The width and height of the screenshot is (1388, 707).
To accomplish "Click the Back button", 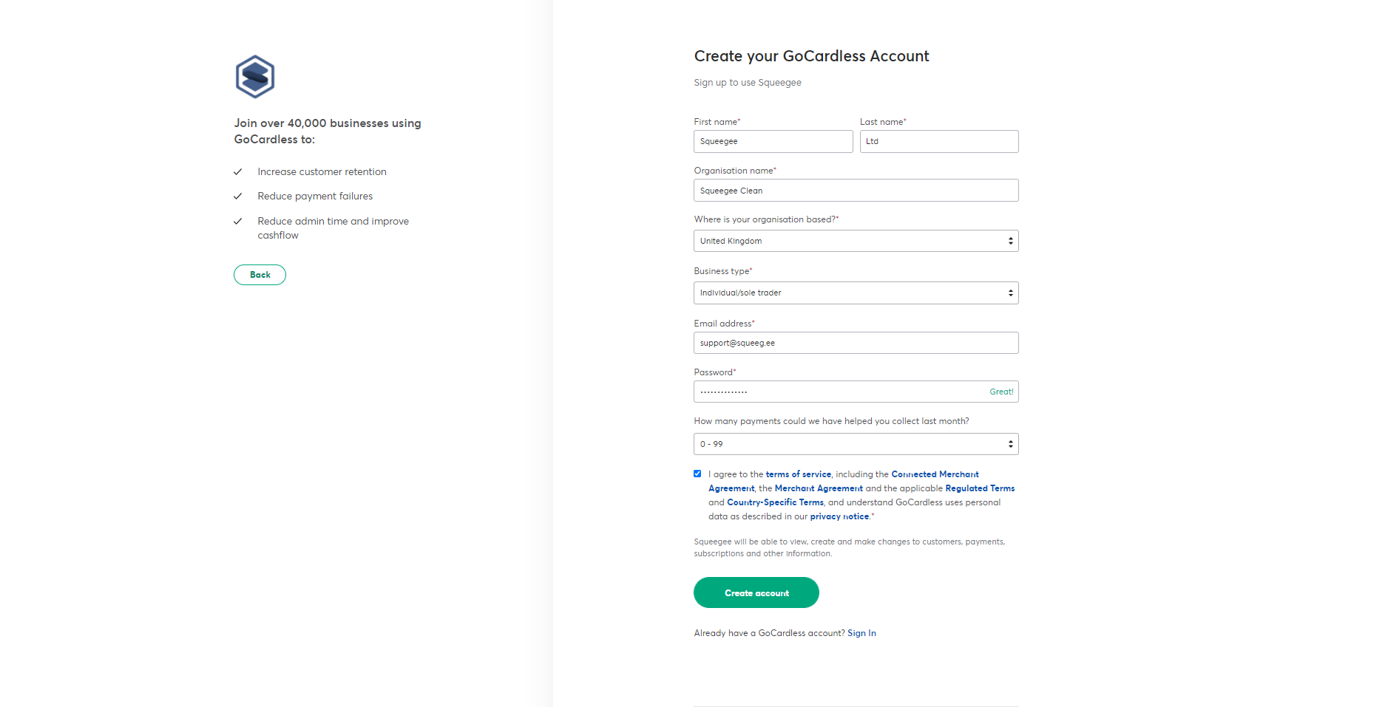I will 260,275.
